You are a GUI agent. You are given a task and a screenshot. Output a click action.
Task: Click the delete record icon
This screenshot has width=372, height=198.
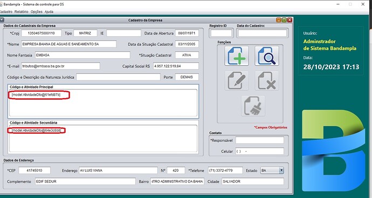[x=267, y=81]
